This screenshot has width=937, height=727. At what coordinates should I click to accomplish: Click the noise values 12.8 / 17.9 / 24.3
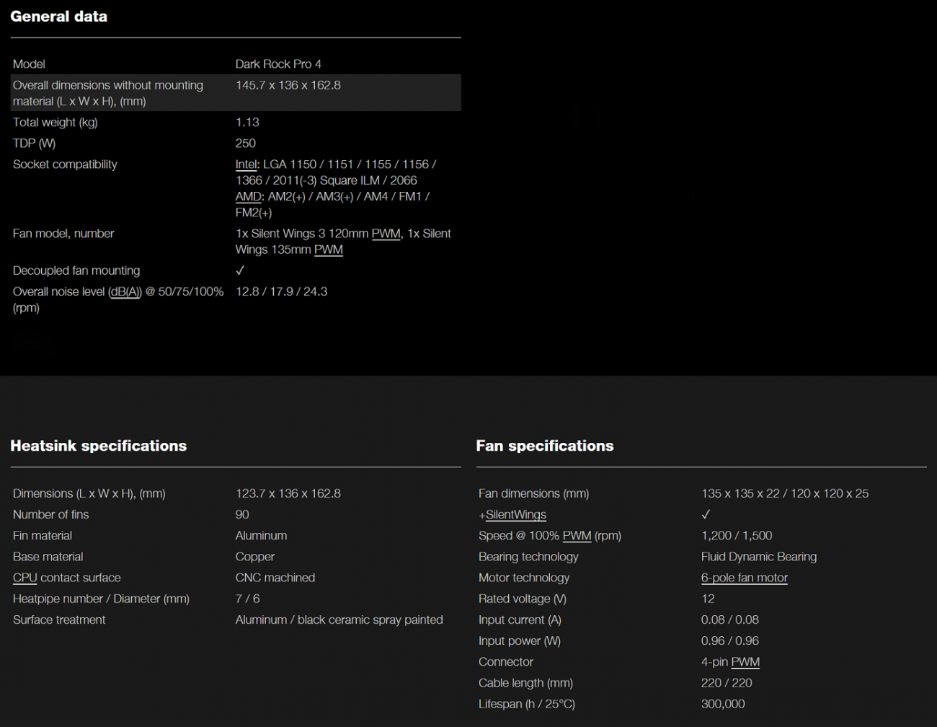[x=281, y=291]
